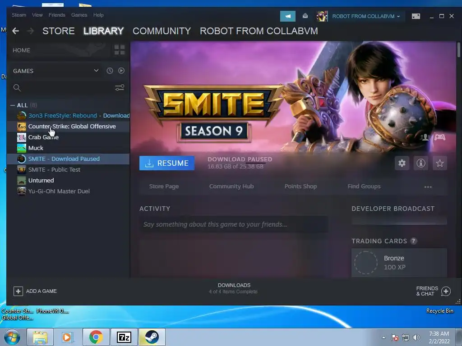Open Chrome from the taskbar
462x346 pixels.
(x=96, y=337)
